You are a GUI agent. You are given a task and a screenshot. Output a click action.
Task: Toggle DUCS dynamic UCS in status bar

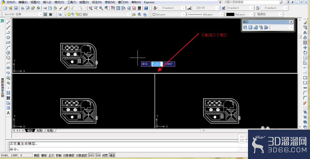[x=92, y=156]
